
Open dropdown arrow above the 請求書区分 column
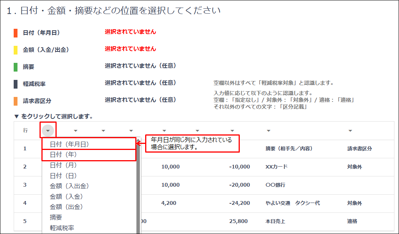[x=350, y=131]
